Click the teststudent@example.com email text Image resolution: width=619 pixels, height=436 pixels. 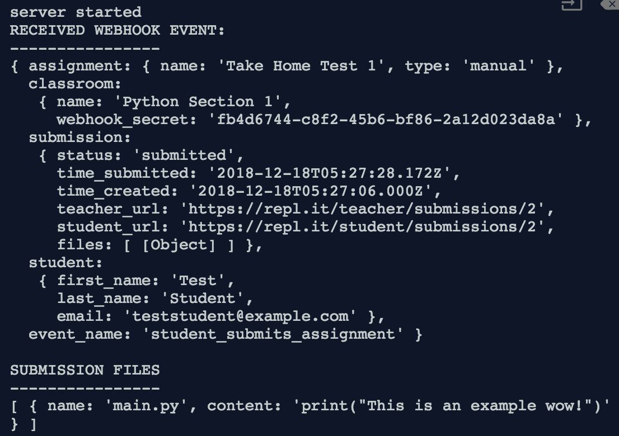click(241, 316)
